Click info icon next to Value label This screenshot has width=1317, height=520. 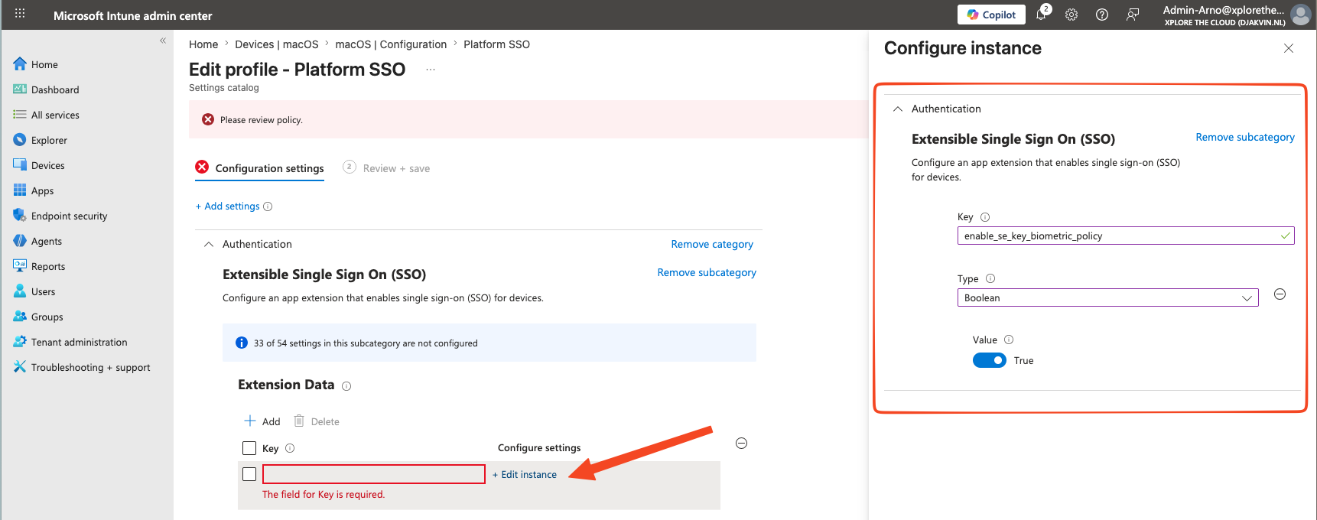tap(1009, 340)
